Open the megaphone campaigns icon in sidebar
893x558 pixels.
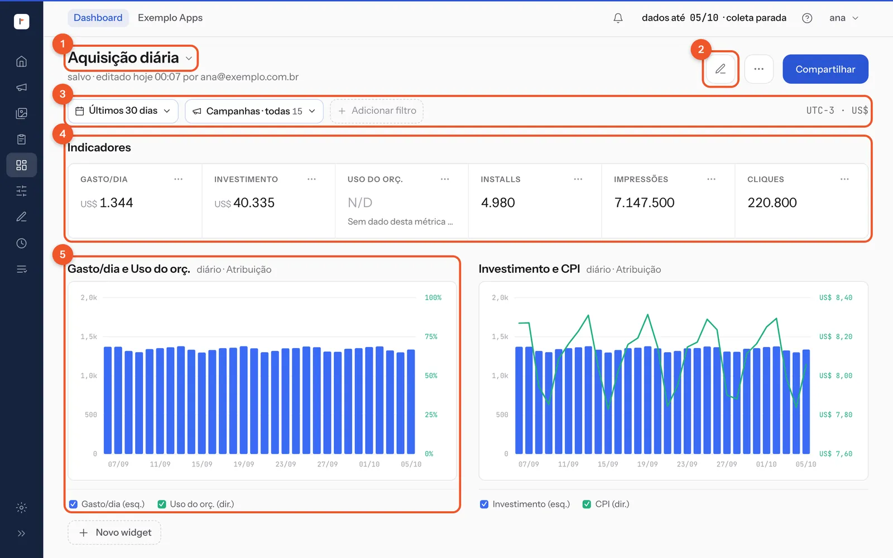(x=21, y=88)
